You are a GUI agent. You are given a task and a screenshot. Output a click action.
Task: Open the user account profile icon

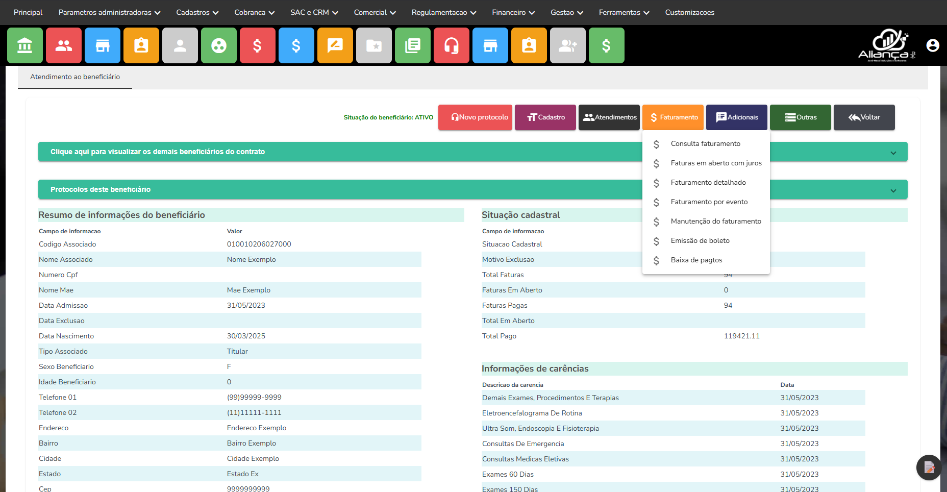click(x=933, y=45)
